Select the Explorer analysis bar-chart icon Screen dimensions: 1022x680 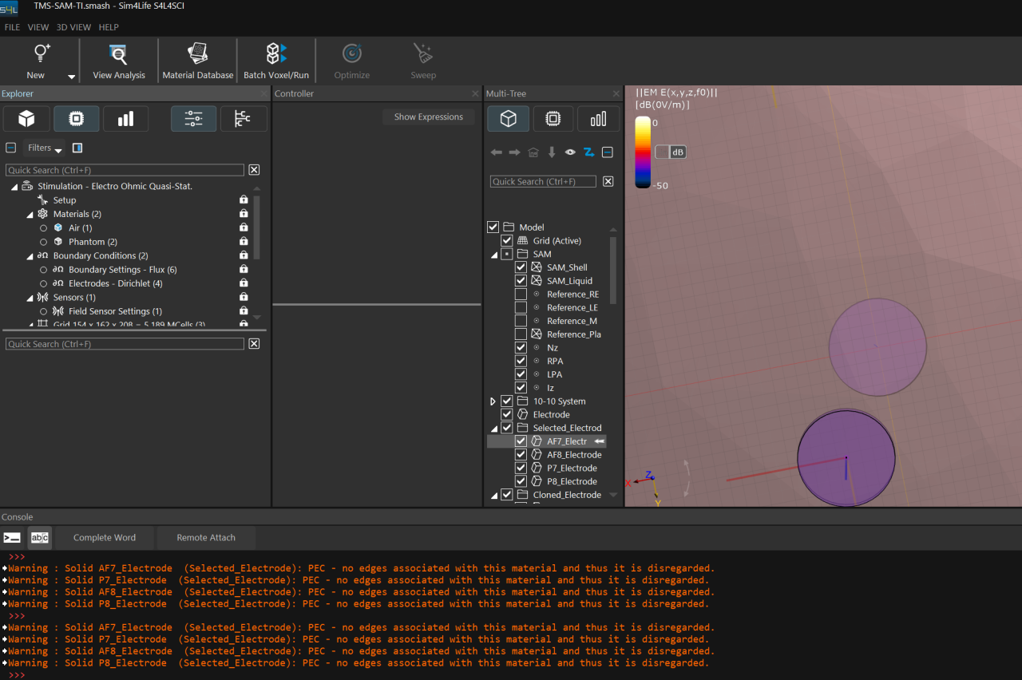125,119
